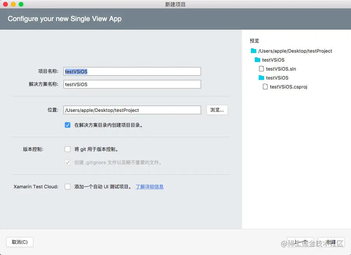This screenshot has width=351, height=255.
Task: Click the red close window button
Action: click(5, 4)
